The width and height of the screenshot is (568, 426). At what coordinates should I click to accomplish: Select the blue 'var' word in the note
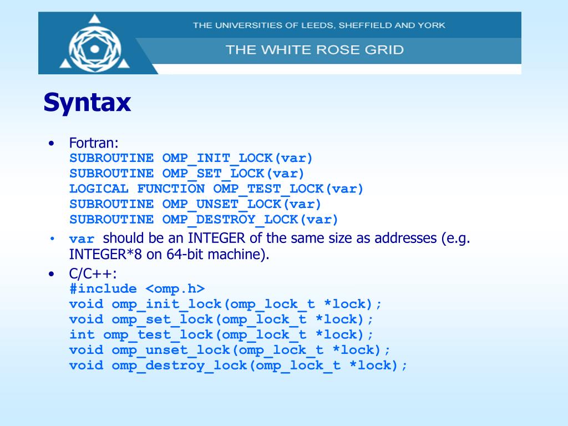82,239
